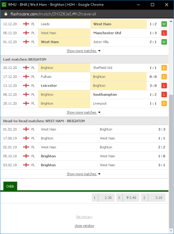Click England flag in 12.12.20 Leeds row
Viewport: 174px width, 234px height.
26,24
